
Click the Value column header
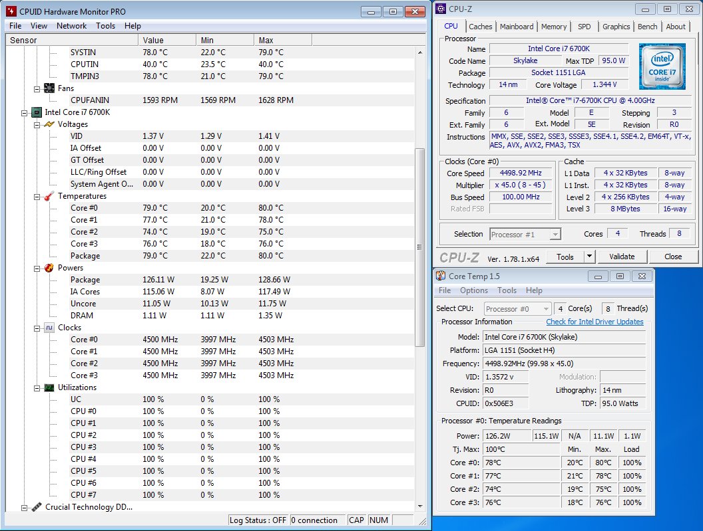point(167,41)
